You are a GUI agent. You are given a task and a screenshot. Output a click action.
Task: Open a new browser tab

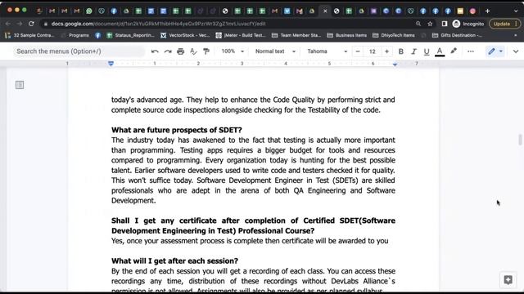488,11
